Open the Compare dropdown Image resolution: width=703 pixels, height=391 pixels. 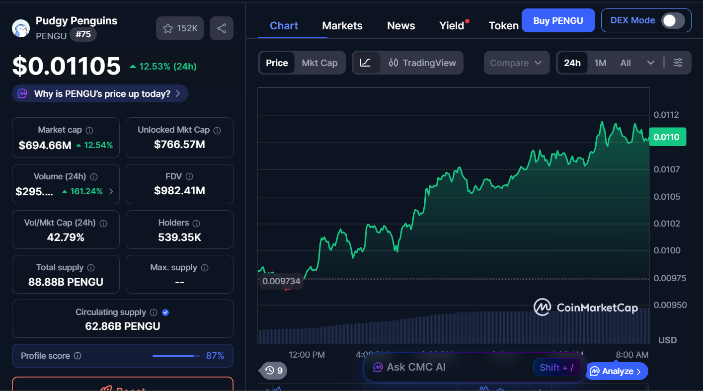pyautogui.click(x=516, y=63)
